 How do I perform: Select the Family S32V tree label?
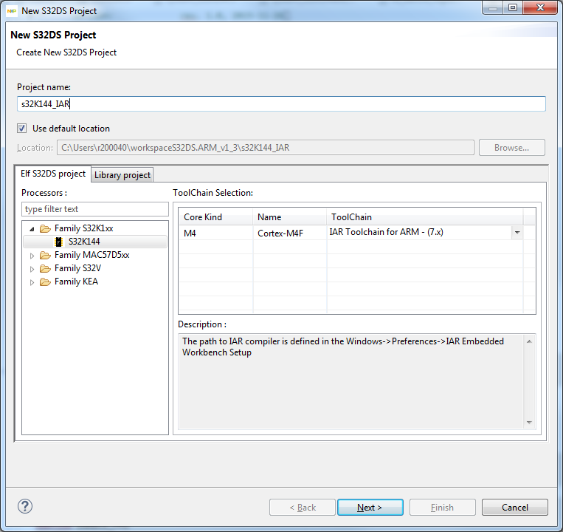78,268
